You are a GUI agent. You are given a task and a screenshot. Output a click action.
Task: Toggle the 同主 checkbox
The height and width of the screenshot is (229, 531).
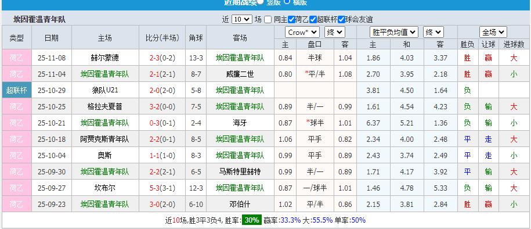(268, 19)
